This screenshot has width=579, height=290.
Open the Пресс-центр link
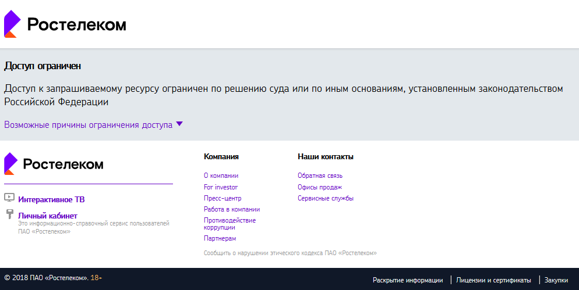223,198
